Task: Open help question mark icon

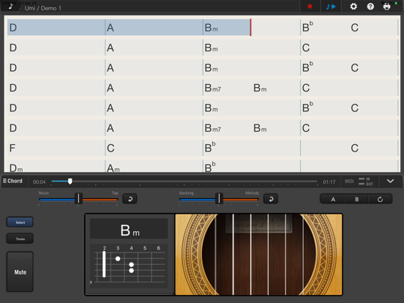Action: pos(370,7)
